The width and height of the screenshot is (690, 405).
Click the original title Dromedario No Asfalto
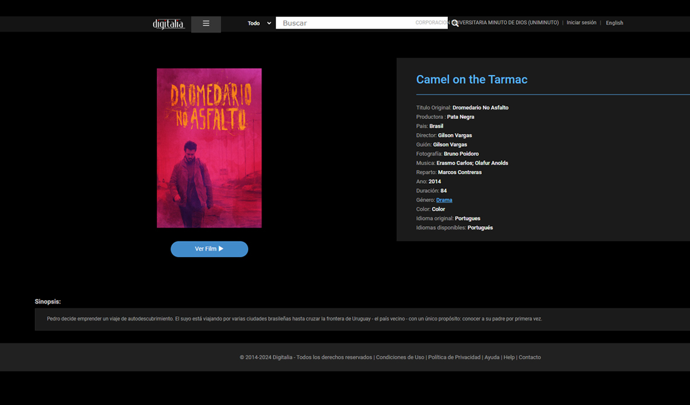click(481, 108)
